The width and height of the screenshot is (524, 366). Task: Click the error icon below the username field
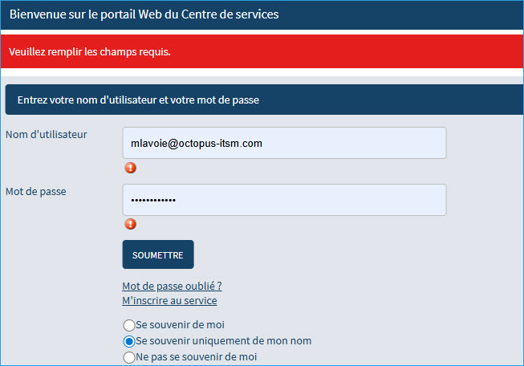130,168
